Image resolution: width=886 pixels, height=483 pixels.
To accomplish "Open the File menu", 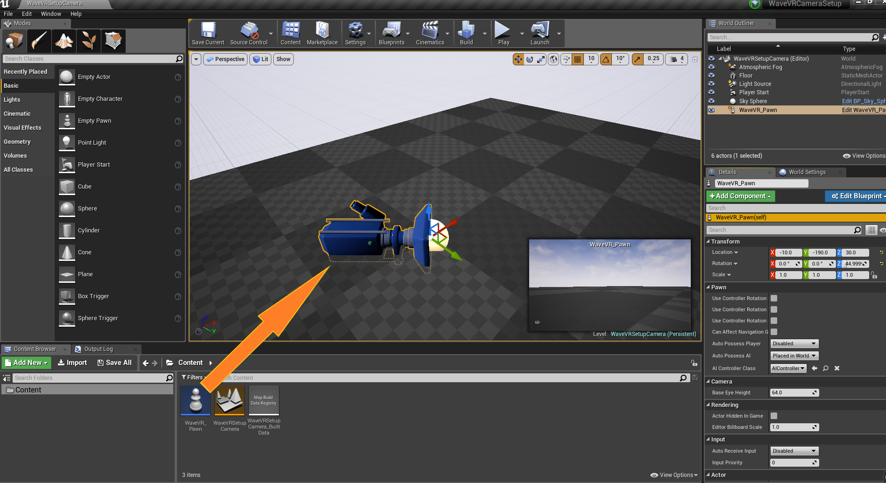I will coord(8,14).
